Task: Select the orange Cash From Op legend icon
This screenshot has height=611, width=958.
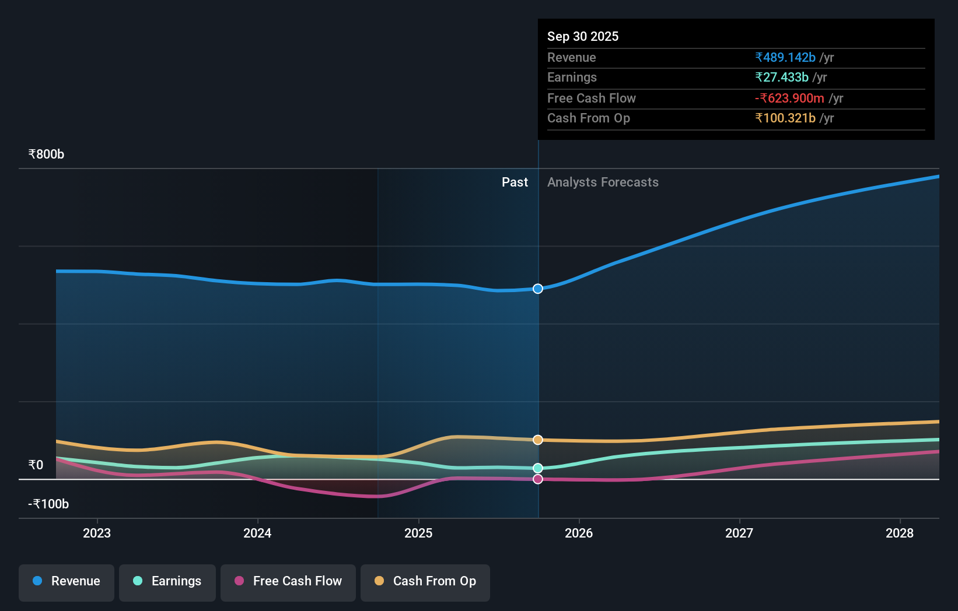Action: (380, 581)
